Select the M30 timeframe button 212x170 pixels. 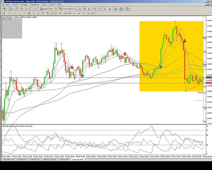(x=70, y=13)
